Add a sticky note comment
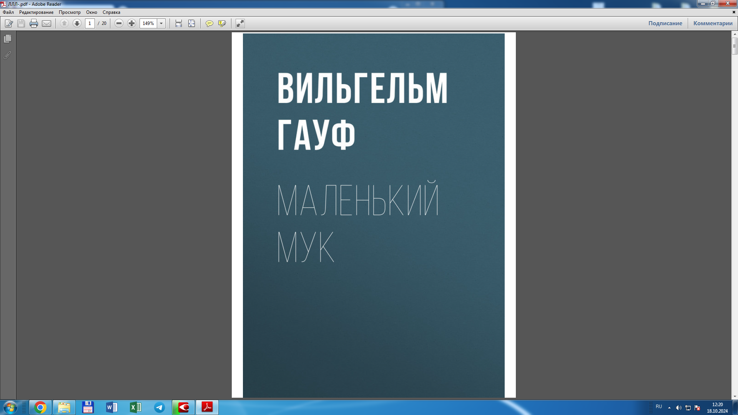Image resolution: width=738 pixels, height=415 pixels. click(x=209, y=23)
